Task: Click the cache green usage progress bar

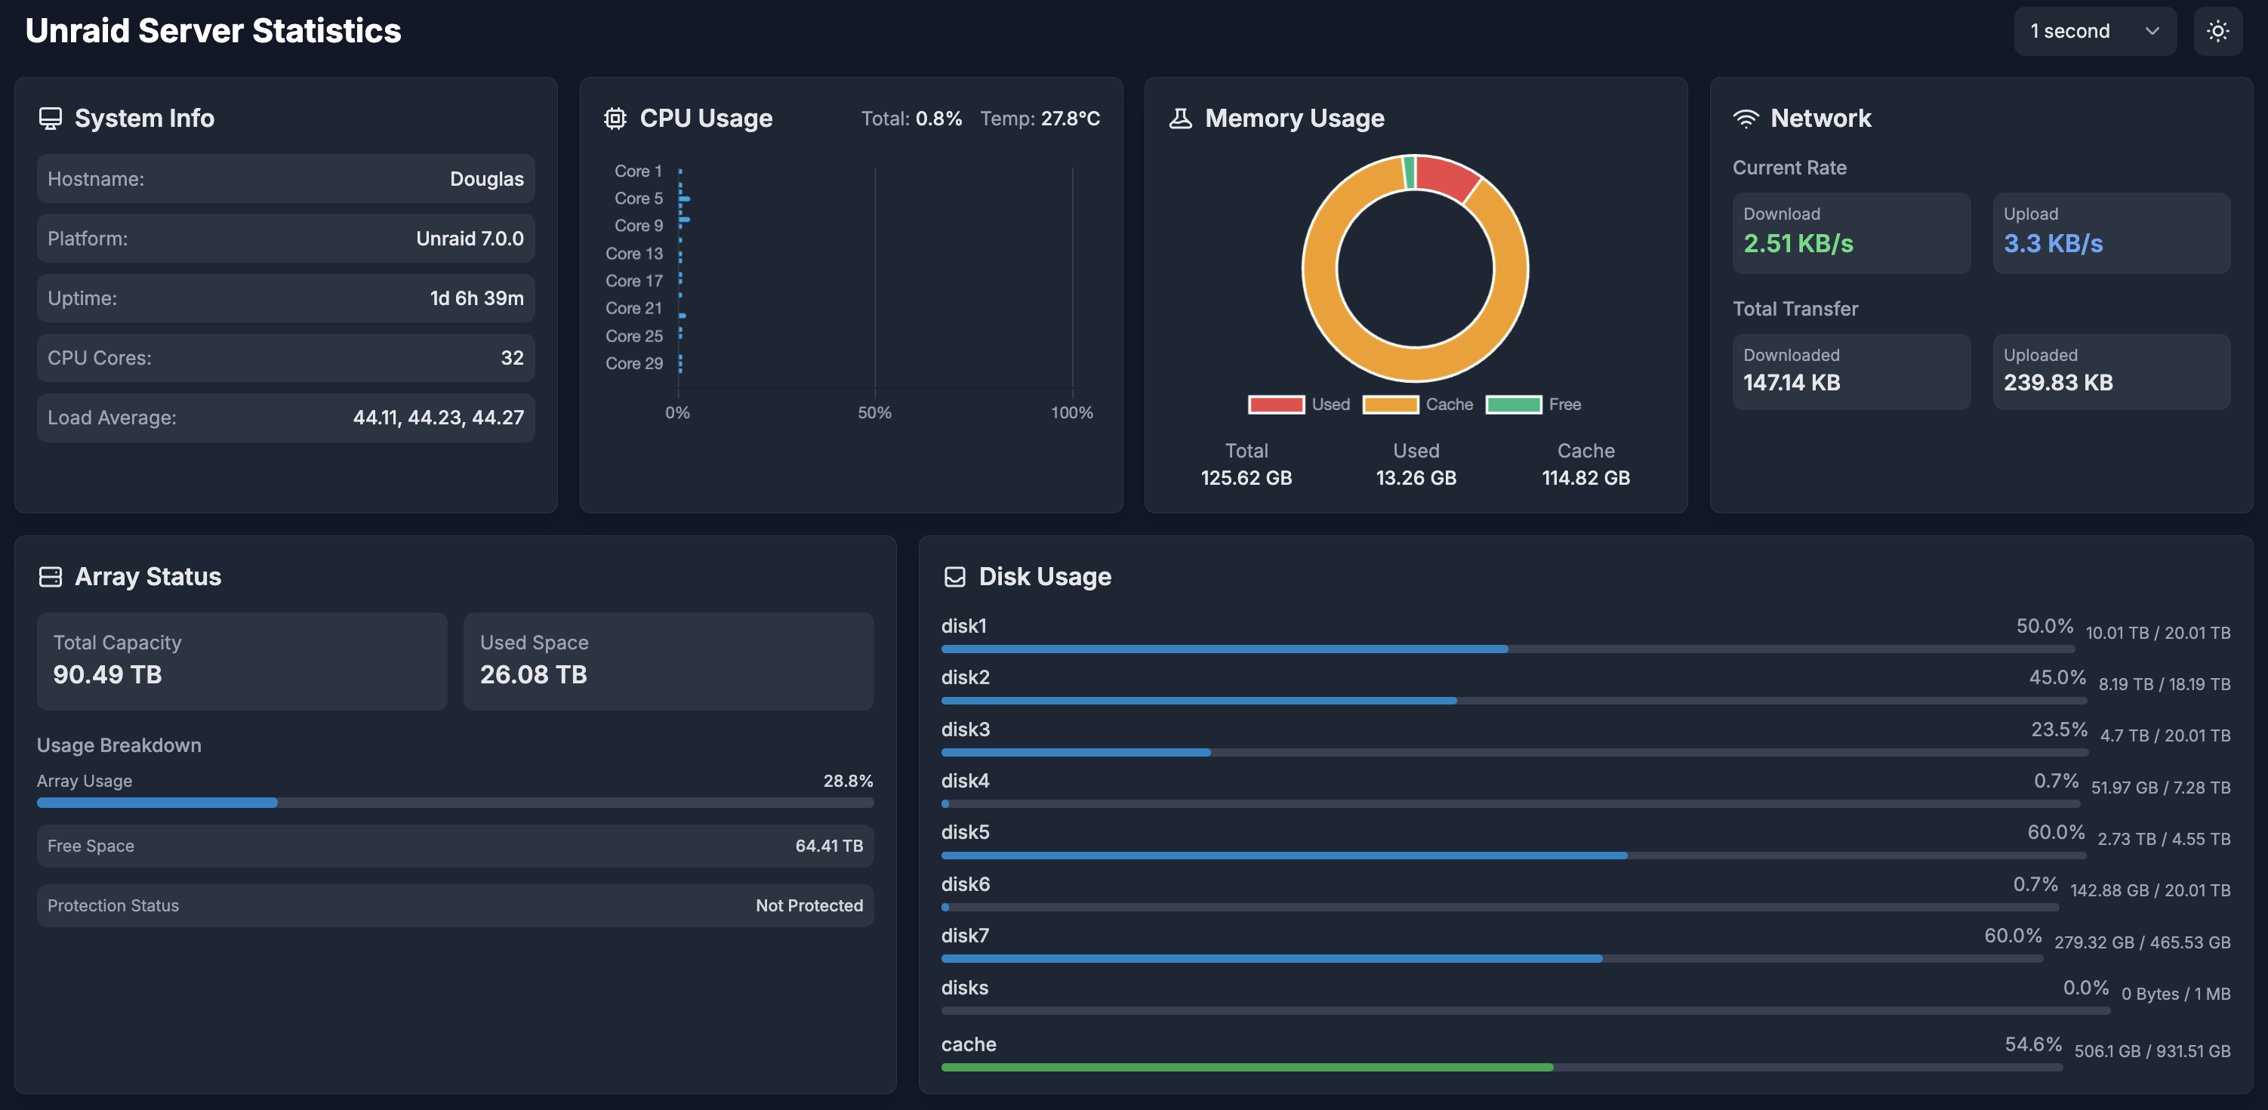Action: point(1501,1067)
